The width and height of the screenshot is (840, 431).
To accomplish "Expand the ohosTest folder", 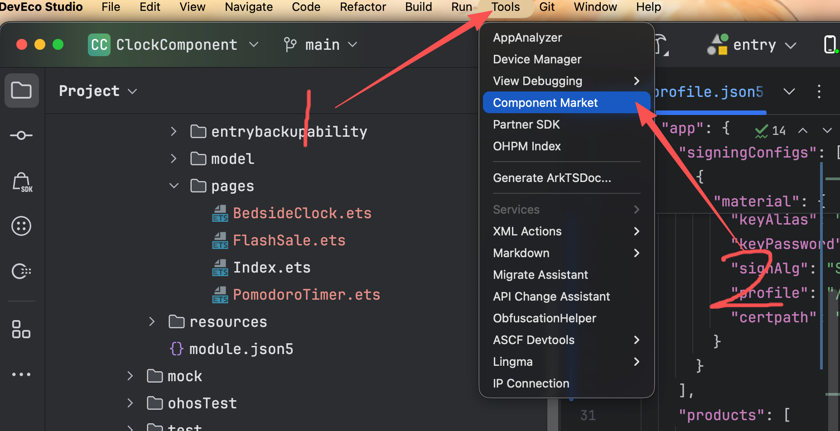I will 130,403.
